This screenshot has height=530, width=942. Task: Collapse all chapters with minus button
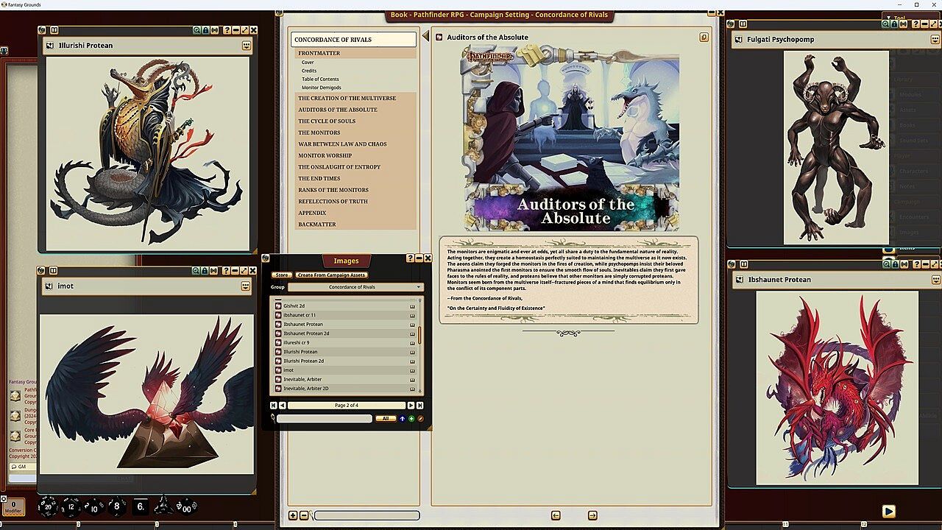point(304,515)
